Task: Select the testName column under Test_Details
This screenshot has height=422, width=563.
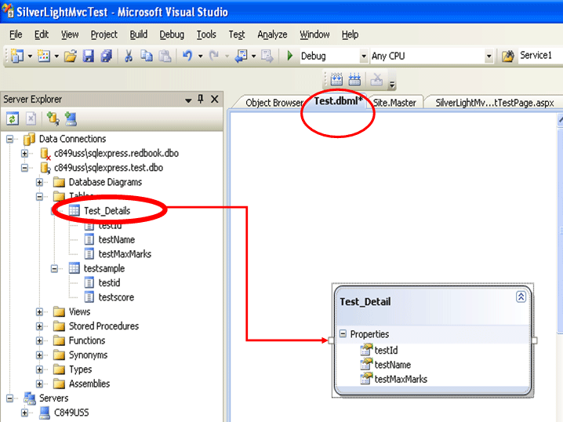Action: [x=117, y=239]
